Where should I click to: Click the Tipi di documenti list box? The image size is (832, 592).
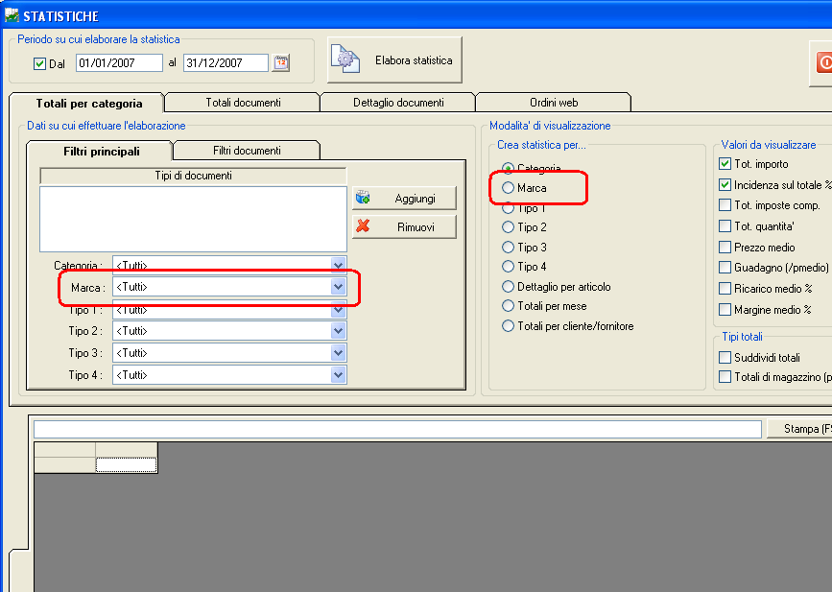pyautogui.click(x=193, y=219)
